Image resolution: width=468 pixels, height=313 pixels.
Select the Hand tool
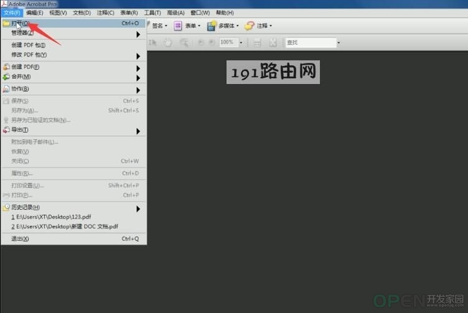click(x=168, y=43)
